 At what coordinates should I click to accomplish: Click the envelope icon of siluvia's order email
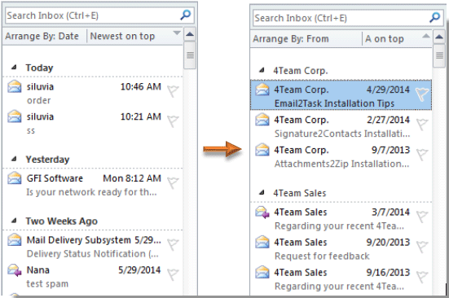pyautogui.click(x=15, y=86)
